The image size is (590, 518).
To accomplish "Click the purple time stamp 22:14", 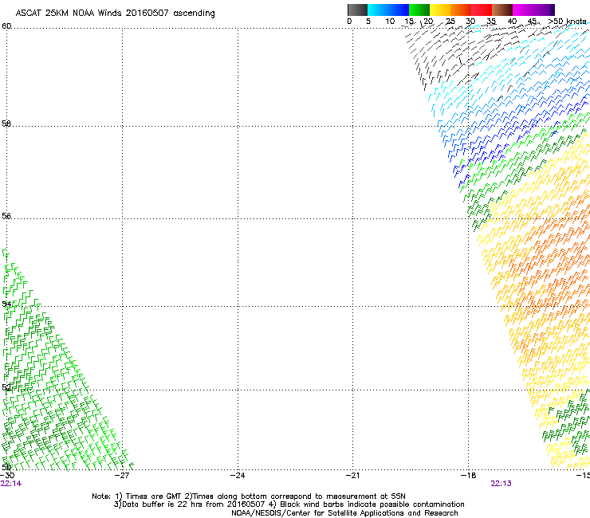I will (x=11, y=484).
